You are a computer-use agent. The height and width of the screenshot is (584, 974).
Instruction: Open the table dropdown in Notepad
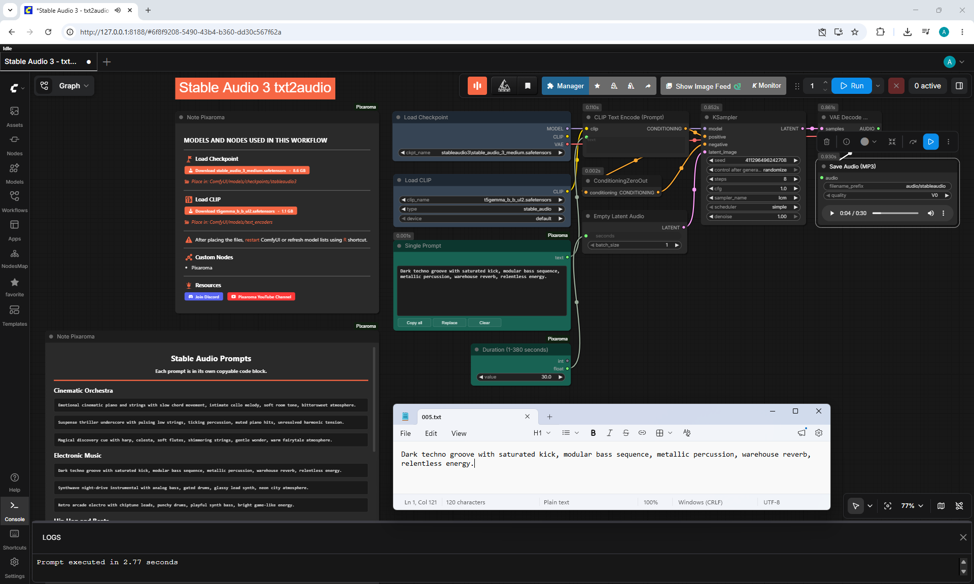(664, 433)
